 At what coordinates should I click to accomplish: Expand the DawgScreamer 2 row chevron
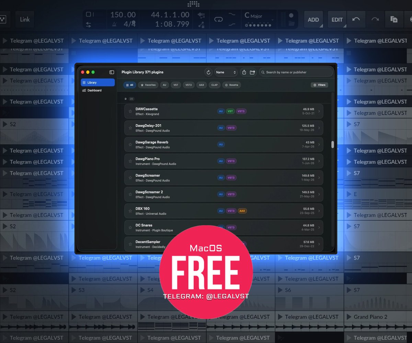coord(319,194)
